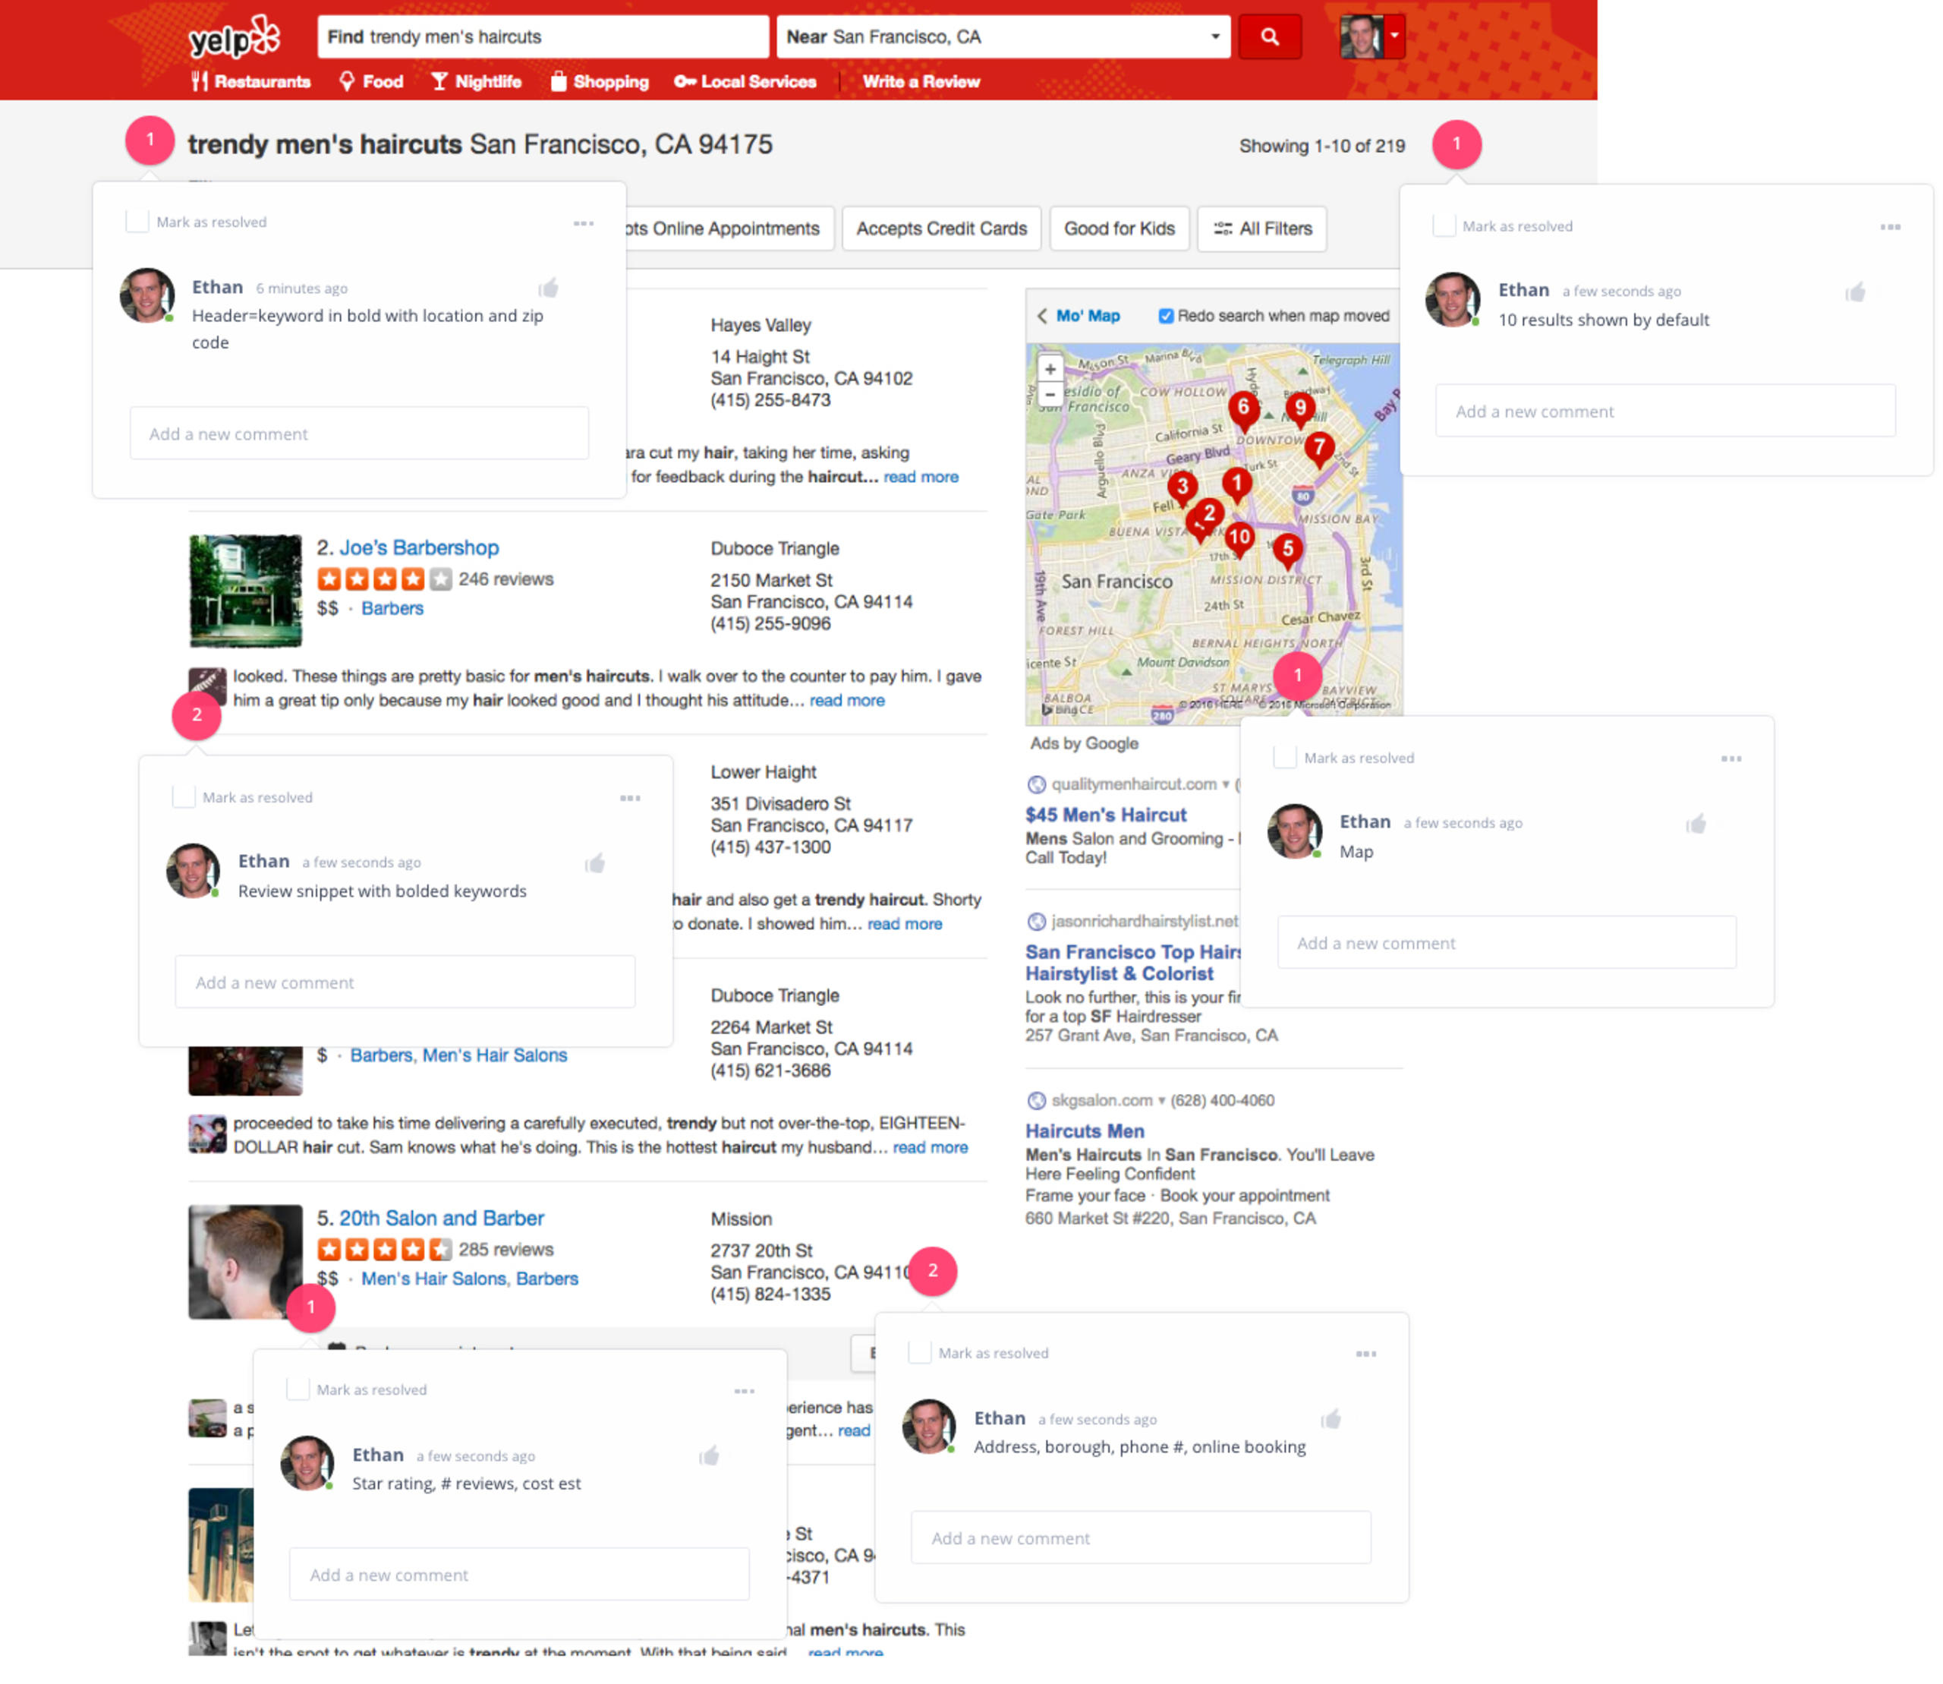Open three-dot menu on '10 results' comment
This screenshot has height=1684, width=1943.
click(x=1889, y=226)
